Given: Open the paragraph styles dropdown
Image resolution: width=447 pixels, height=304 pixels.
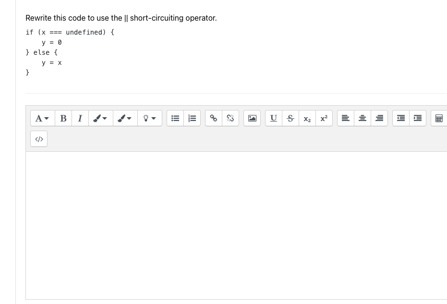Looking at the screenshot, I should click(41, 118).
